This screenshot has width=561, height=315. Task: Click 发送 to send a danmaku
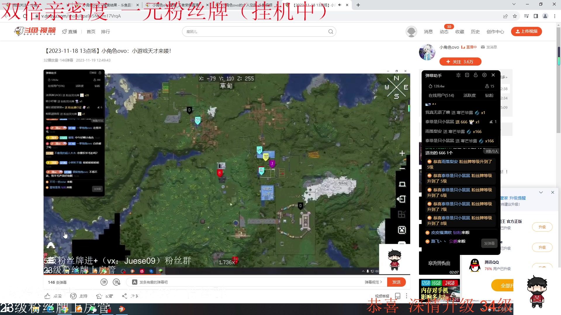396,282
